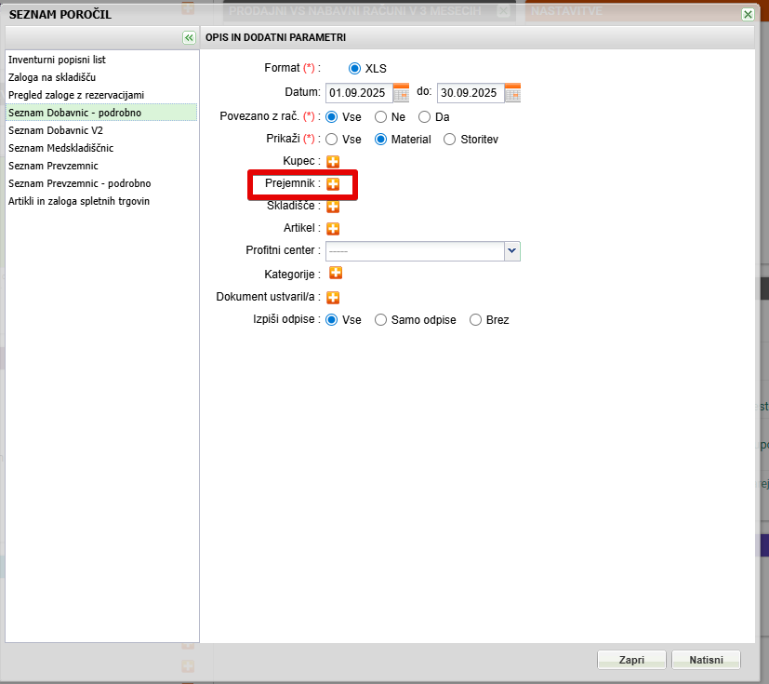
Task: Select Zaloga na skladišču report
Action: pos(52,77)
